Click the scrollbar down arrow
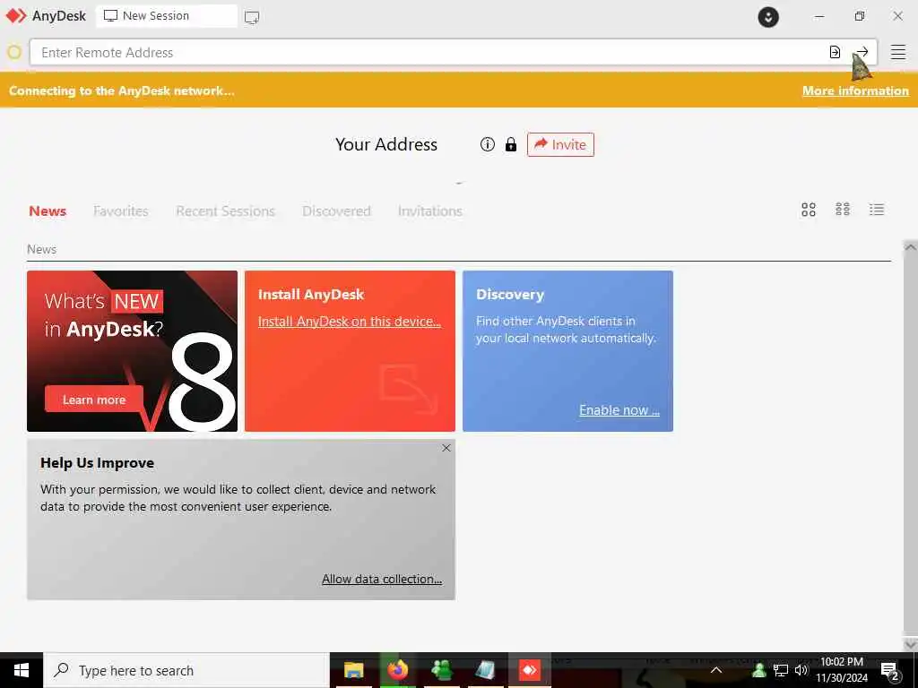Image resolution: width=918 pixels, height=688 pixels. point(911,644)
